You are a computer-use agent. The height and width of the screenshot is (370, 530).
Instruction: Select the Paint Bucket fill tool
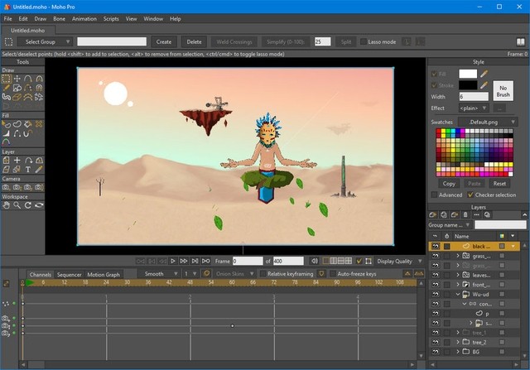point(28,125)
